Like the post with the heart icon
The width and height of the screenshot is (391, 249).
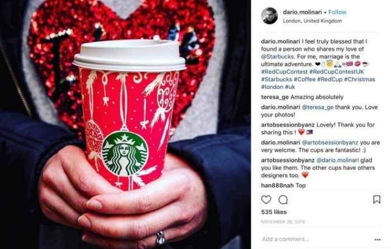click(266, 200)
